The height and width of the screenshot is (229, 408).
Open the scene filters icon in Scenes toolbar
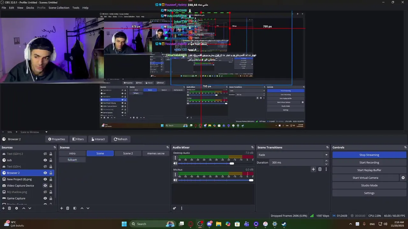click(75, 208)
